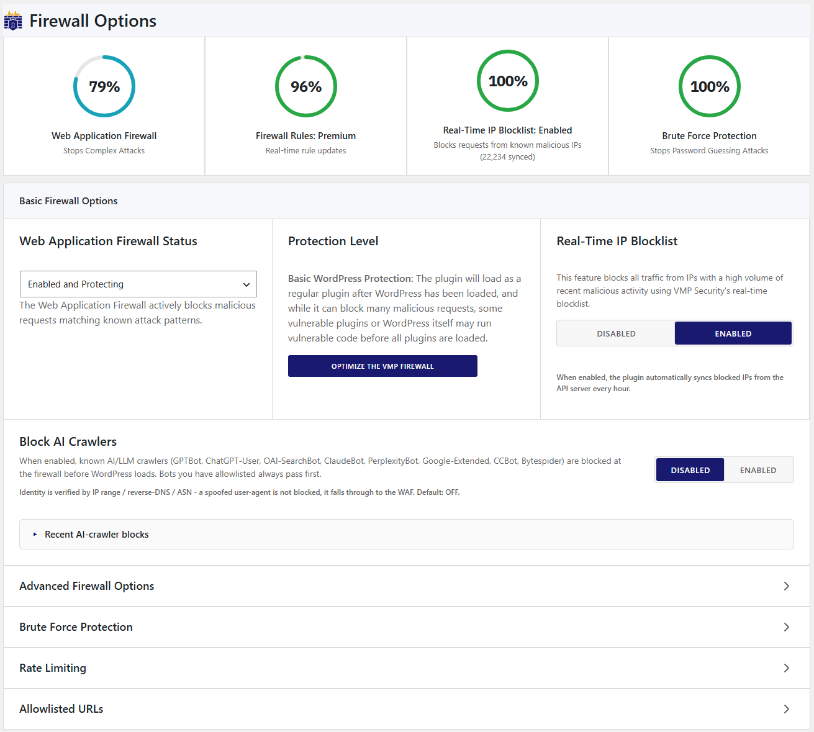The height and width of the screenshot is (732, 814).
Task: Click the Firewall Options page title
Action: (x=93, y=20)
